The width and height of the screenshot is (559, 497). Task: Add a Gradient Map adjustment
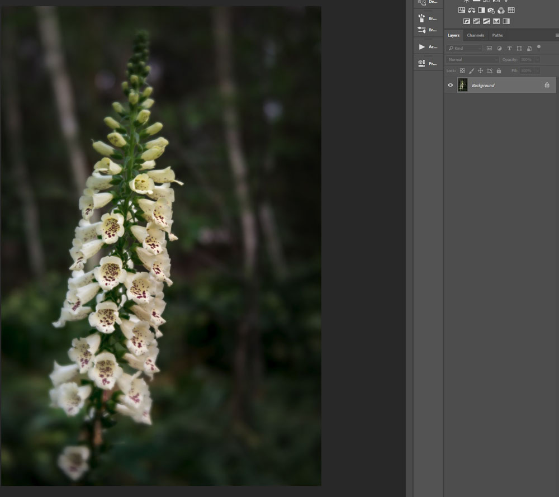pyautogui.click(x=506, y=21)
